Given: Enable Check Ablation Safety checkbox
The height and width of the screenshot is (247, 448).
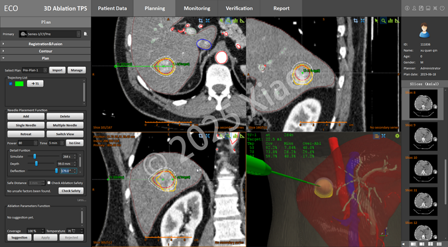Looking at the screenshot, I should click(x=49, y=183).
